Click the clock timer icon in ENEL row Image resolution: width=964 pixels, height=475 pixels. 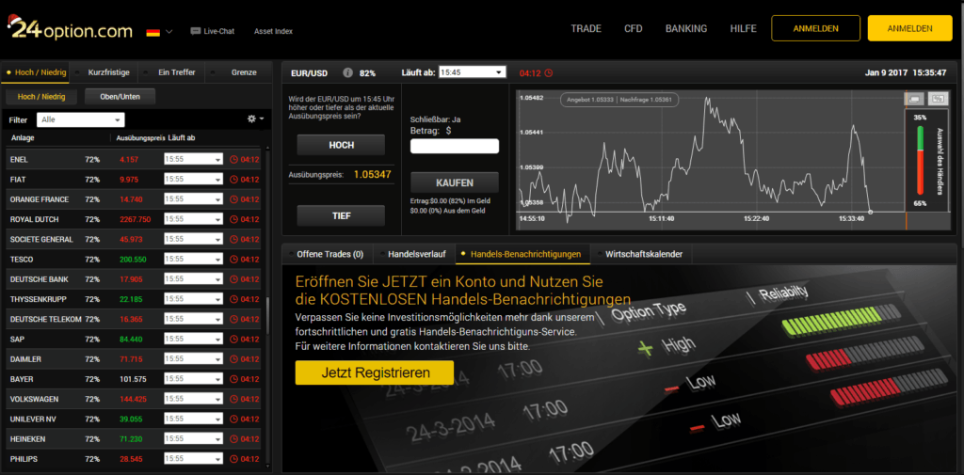[x=233, y=160]
